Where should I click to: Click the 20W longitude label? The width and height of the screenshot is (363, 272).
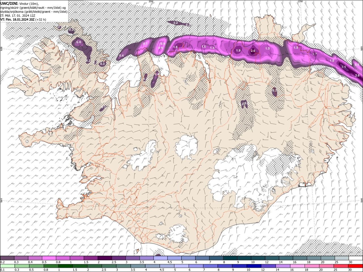pyautogui.click(x=151, y=1)
